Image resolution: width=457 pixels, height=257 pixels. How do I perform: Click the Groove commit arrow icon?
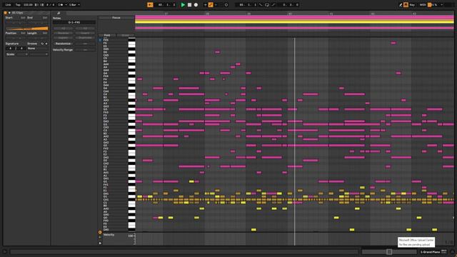[x=46, y=44]
